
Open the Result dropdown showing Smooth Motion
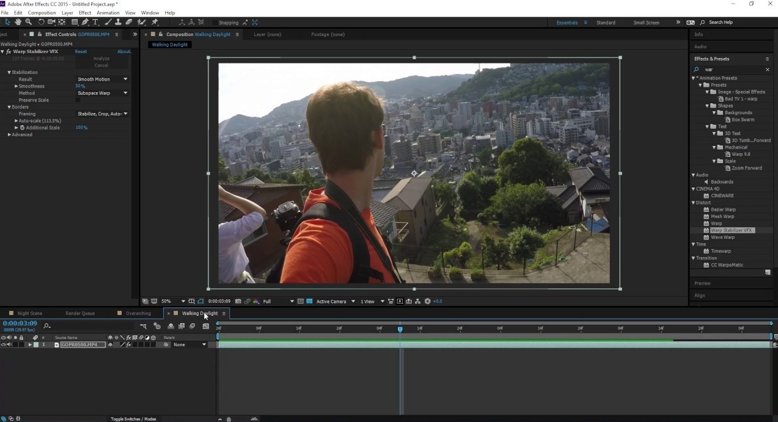click(102, 79)
